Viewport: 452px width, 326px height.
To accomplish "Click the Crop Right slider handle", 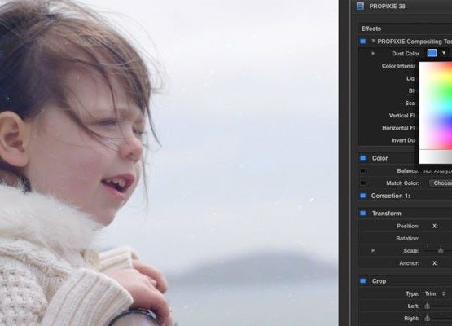I will point(428,319).
